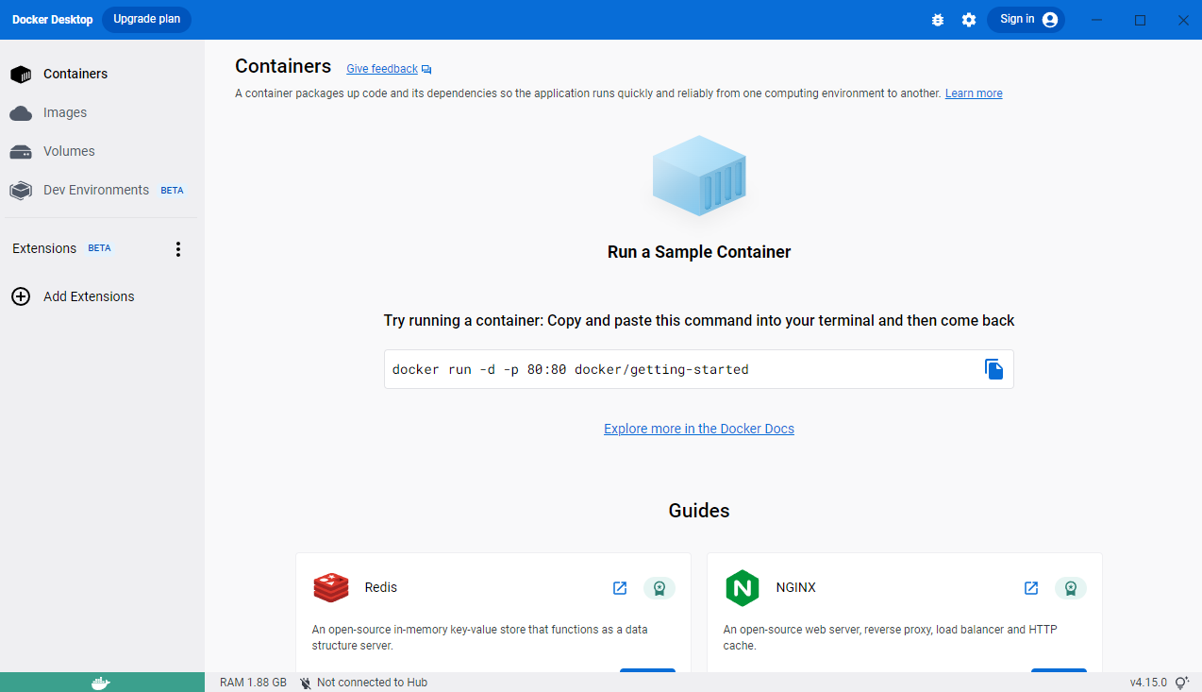Screen dimensions: 1202x692
Task: Click the Sign in button
Action: 1027,20
